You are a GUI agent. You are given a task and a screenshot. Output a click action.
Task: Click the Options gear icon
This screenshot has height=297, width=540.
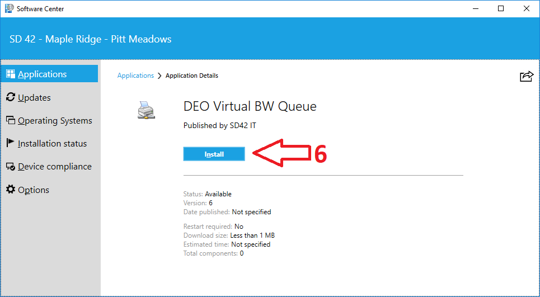point(11,190)
